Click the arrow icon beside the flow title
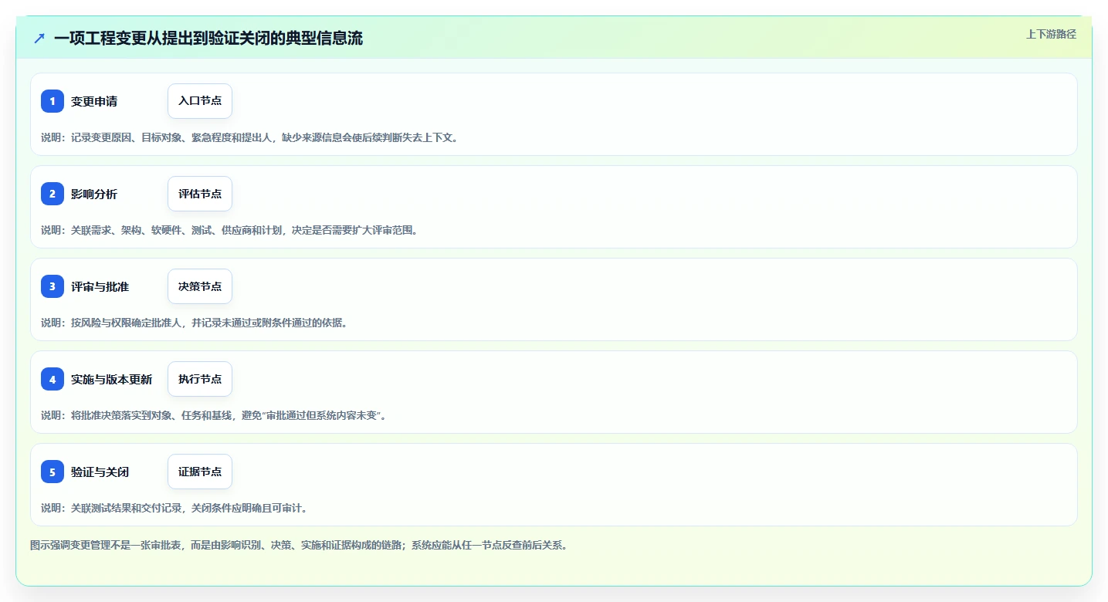This screenshot has height=602, width=1108. click(39, 38)
